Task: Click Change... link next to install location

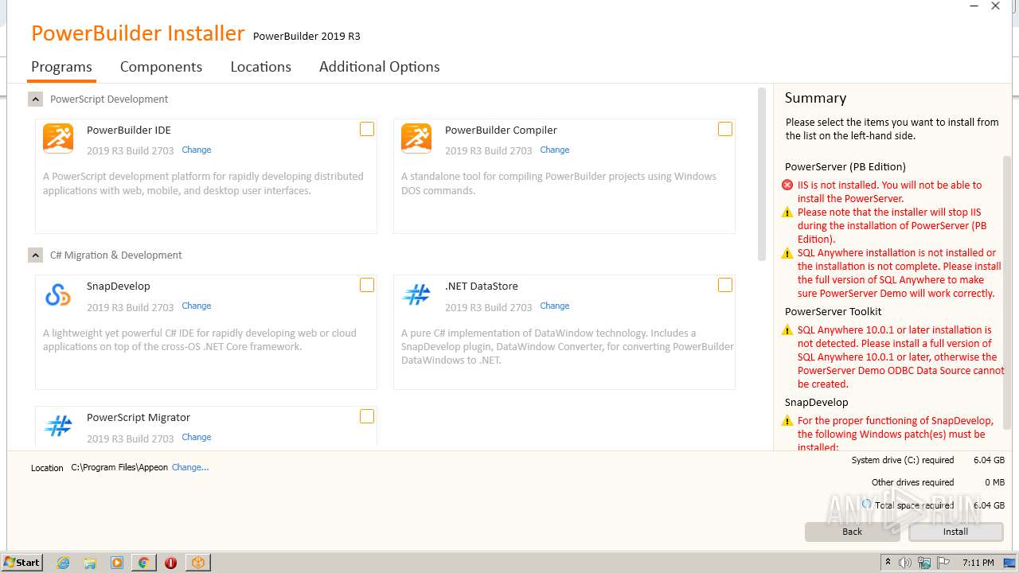Action: point(190,468)
